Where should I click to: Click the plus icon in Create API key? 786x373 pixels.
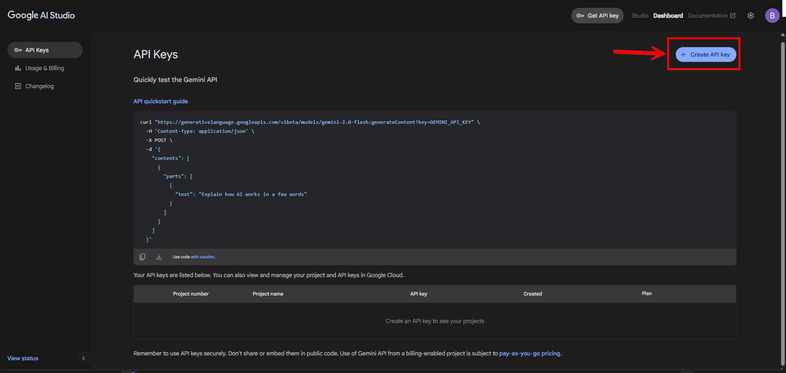point(683,55)
